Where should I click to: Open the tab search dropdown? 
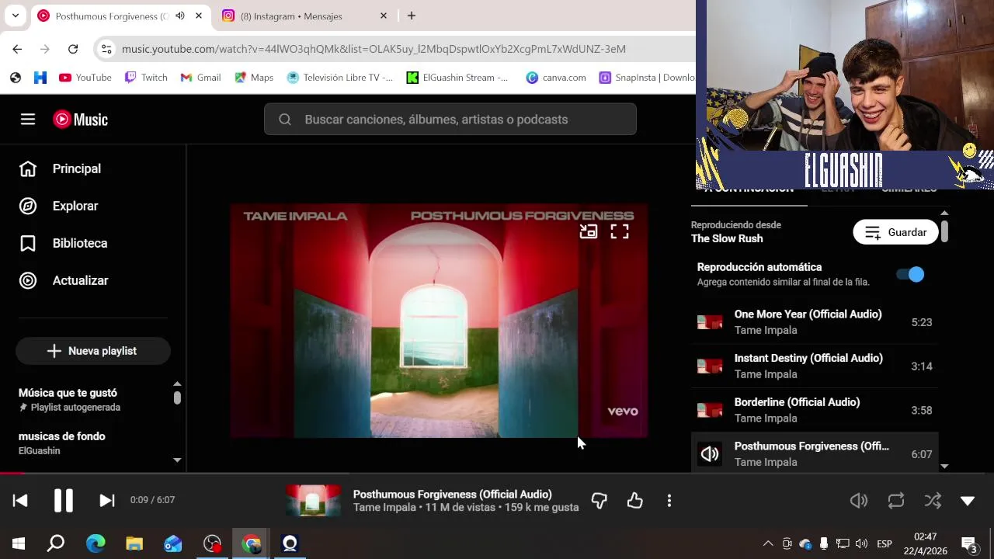coord(16,16)
